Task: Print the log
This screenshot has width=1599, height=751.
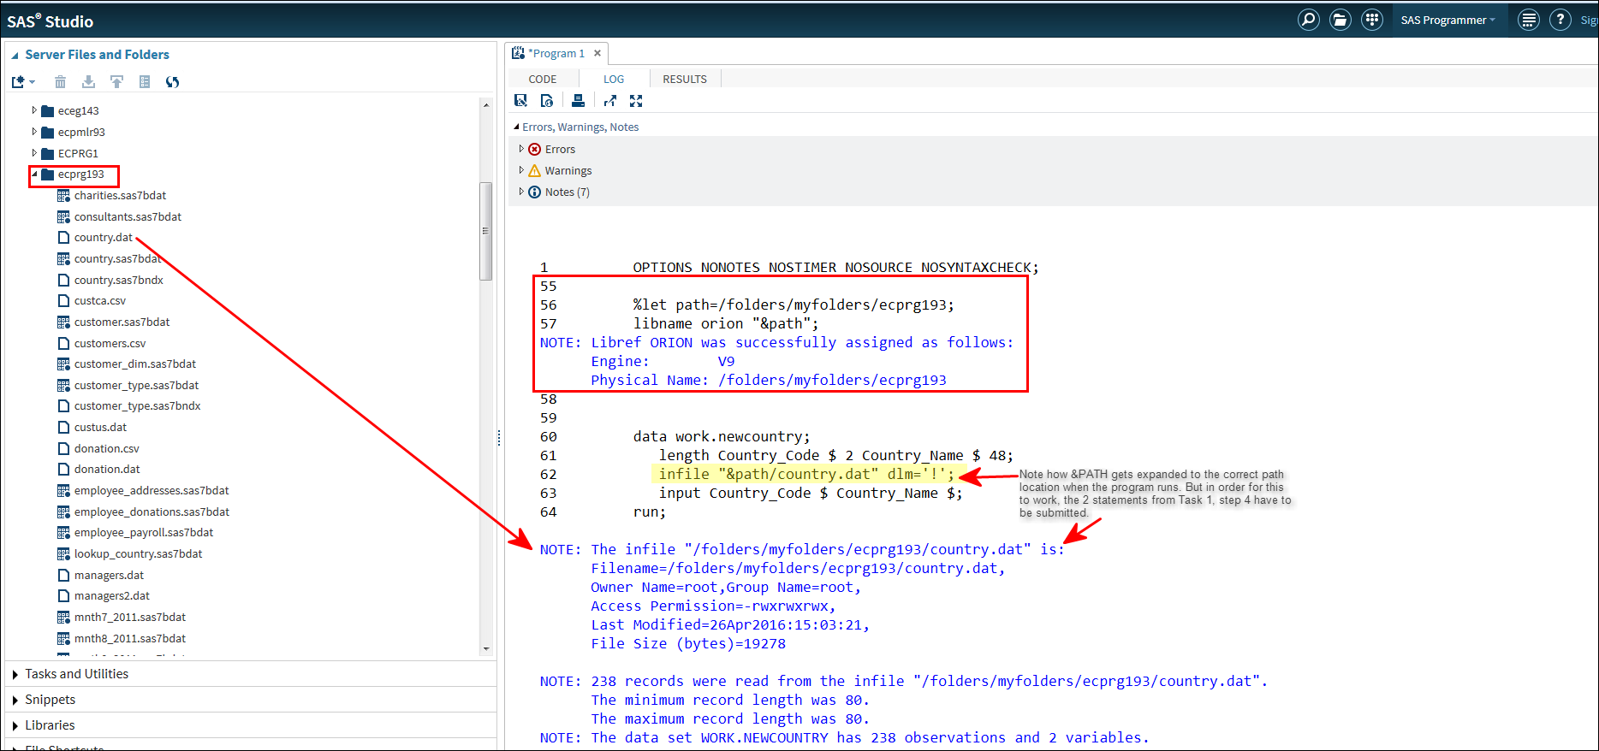Action: tap(579, 101)
